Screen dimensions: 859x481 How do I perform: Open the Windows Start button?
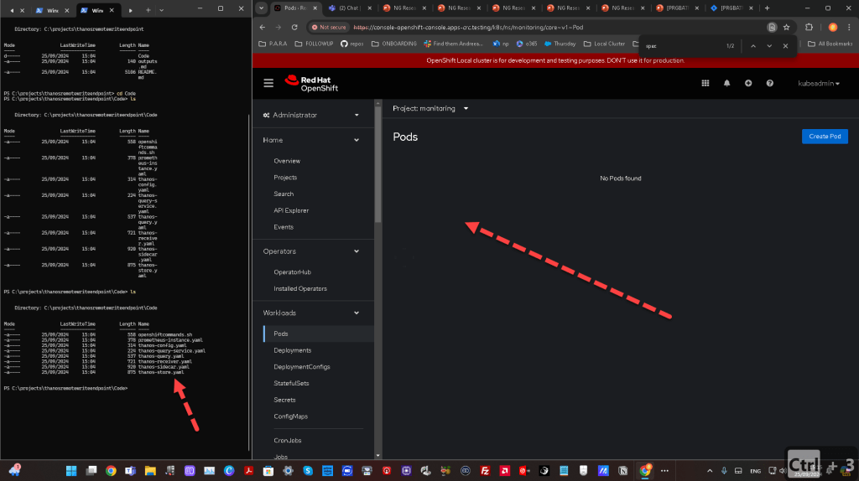click(x=71, y=471)
